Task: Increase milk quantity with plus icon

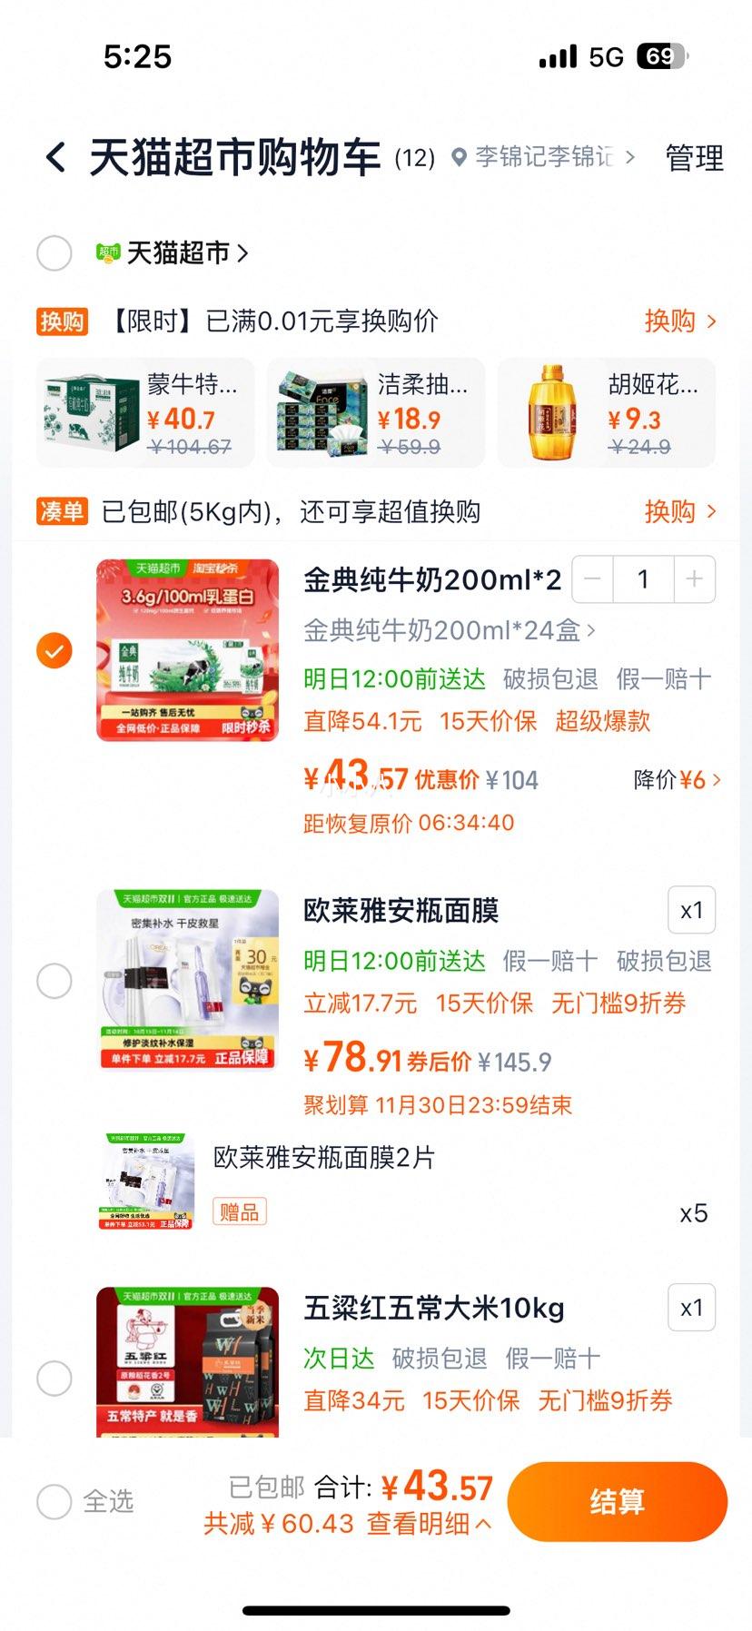Action: point(694,579)
